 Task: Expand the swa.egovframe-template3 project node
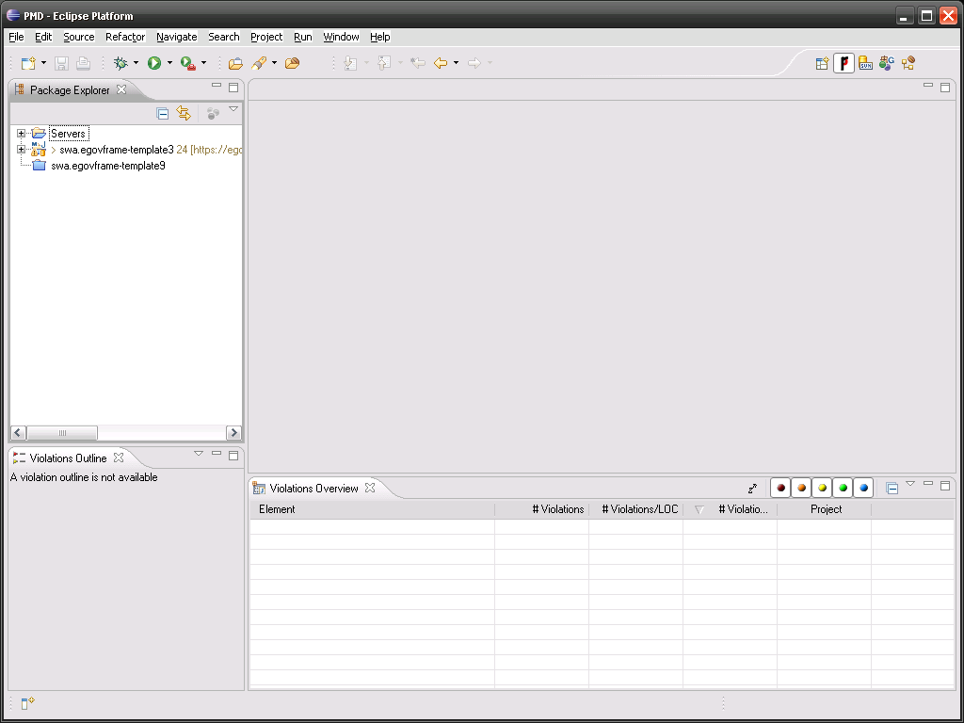tap(21, 150)
